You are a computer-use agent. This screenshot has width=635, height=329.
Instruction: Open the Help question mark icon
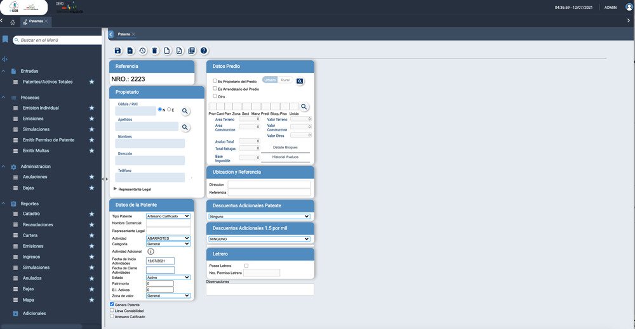pos(204,51)
